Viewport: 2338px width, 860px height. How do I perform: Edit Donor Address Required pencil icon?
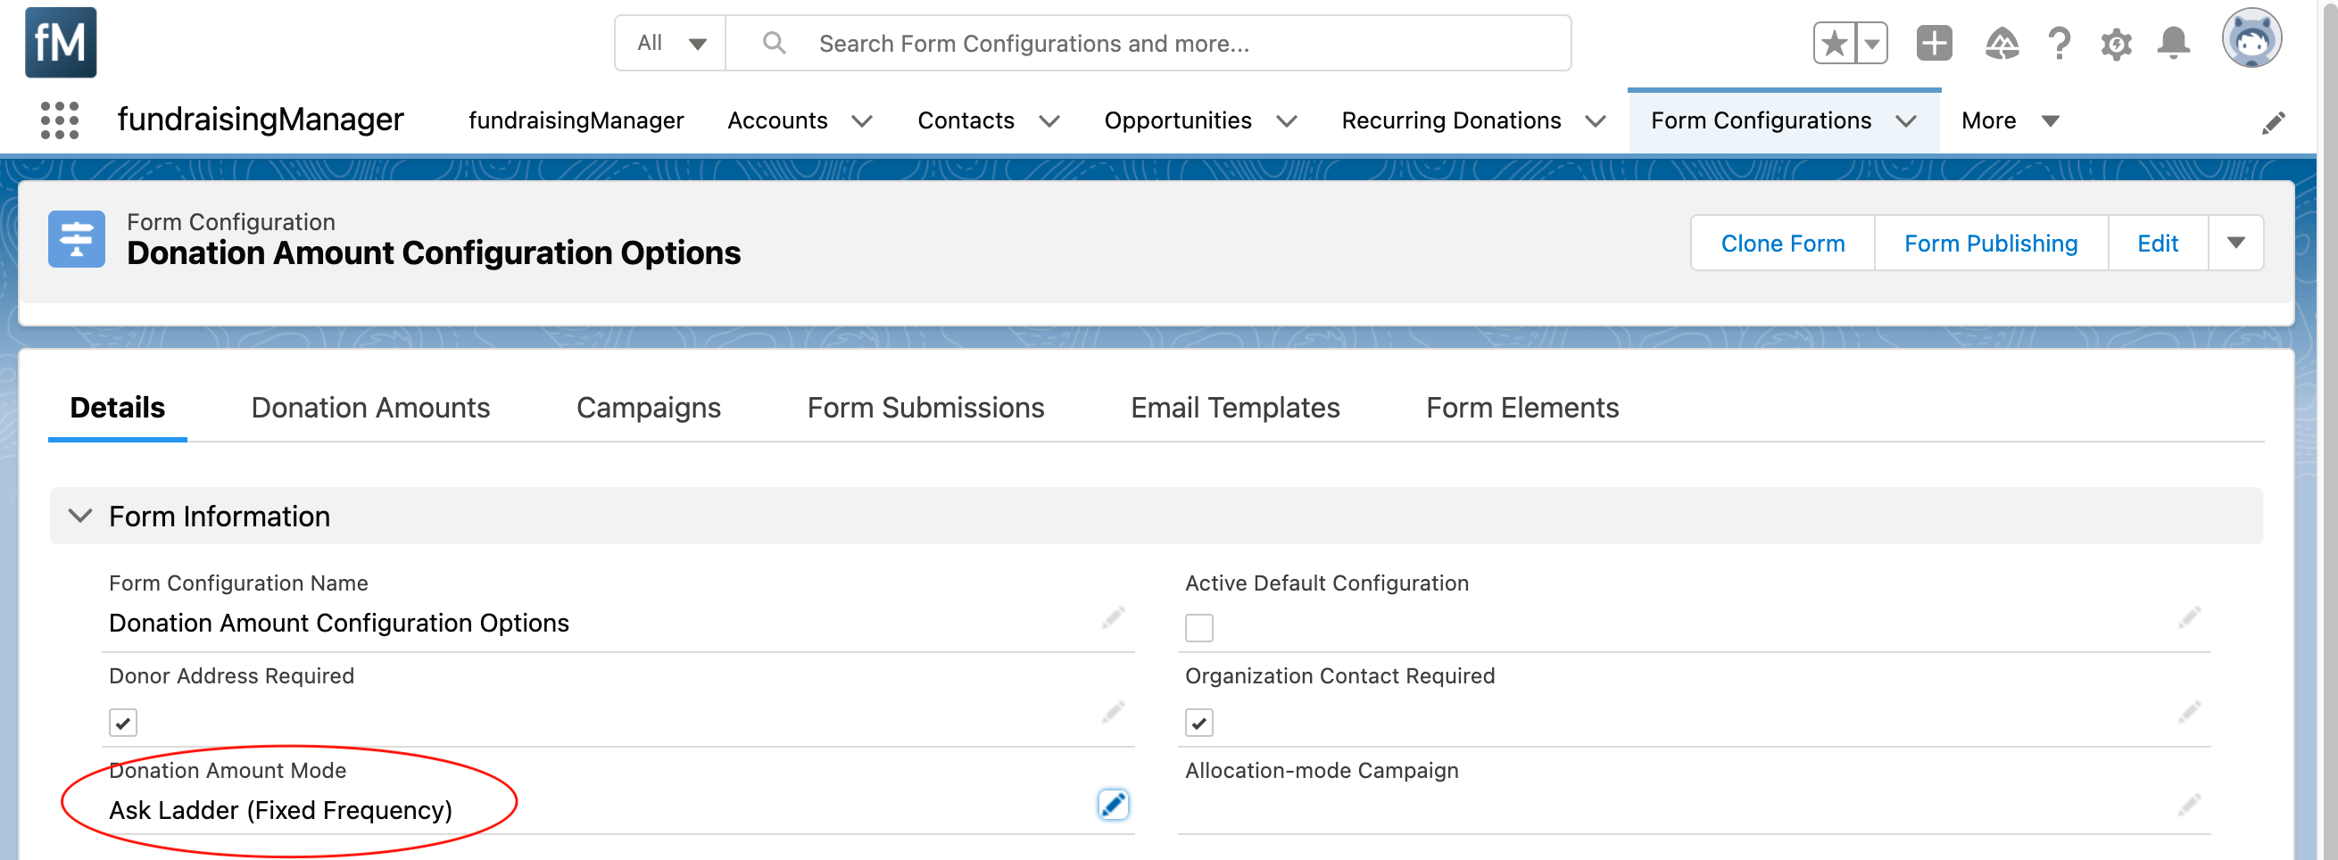[1113, 712]
